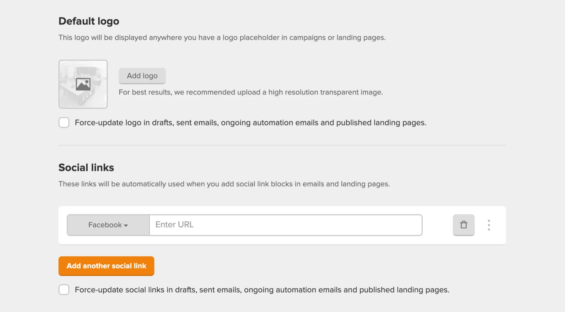Click the "Force-update logo in drafts" label text
The width and height of the screenshot is (565, 312).
point(250,123)
